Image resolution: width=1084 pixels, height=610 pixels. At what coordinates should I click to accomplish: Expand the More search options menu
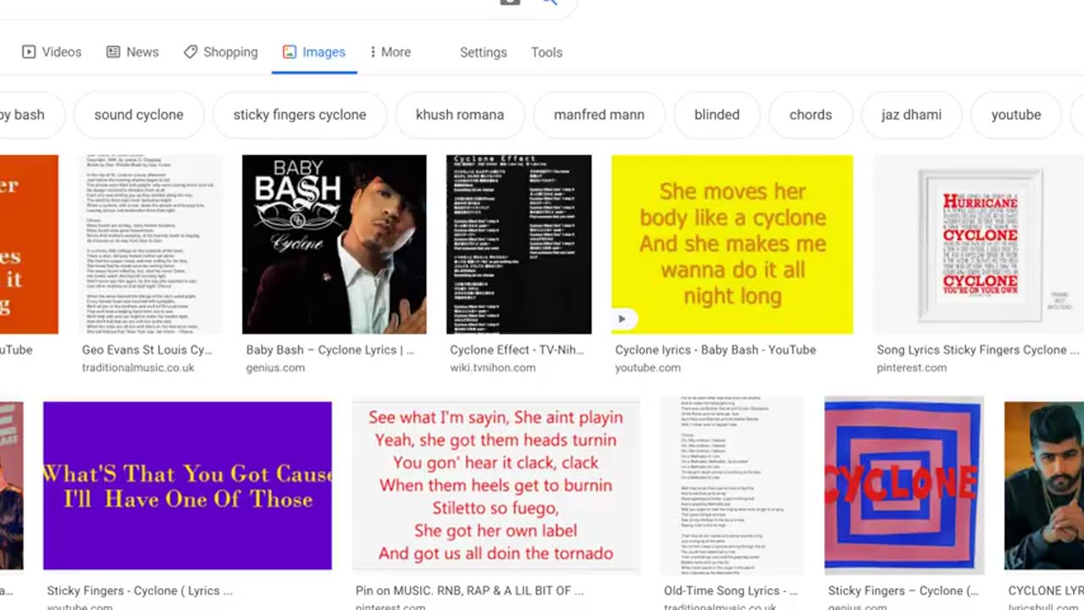pyautogui.click(x=390, y=52)
